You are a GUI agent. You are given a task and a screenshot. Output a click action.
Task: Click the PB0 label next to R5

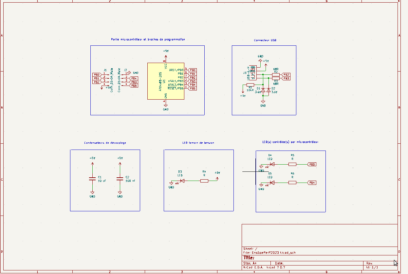[312, 164]
